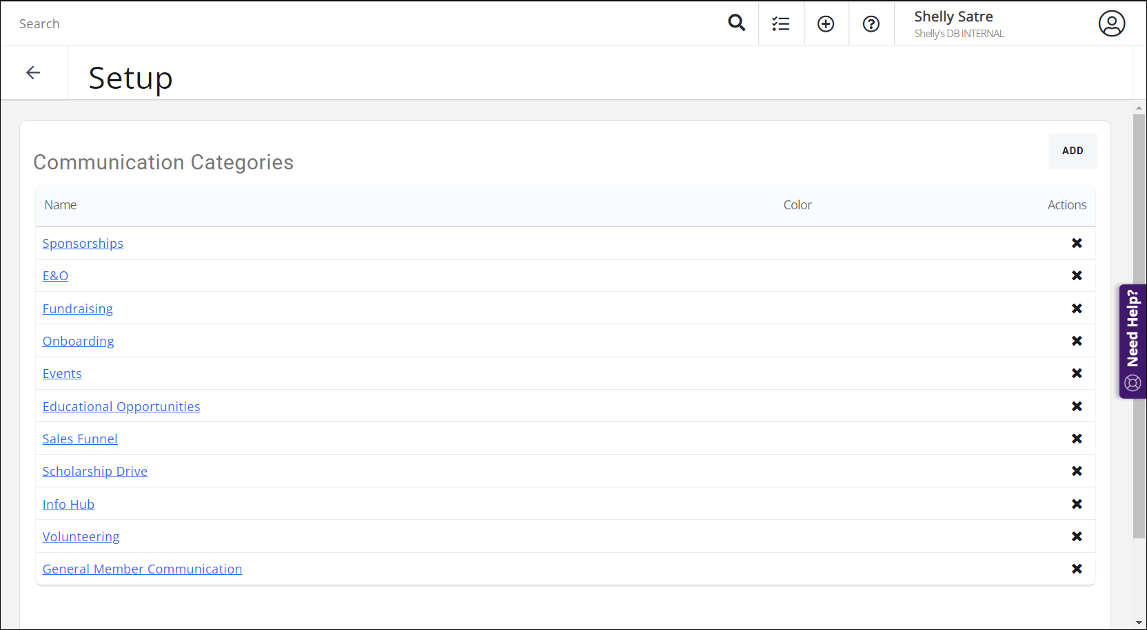This screenshot has height=630, width=1147.
Task: Click the ADD button
Action: [x=1072, y=151]
